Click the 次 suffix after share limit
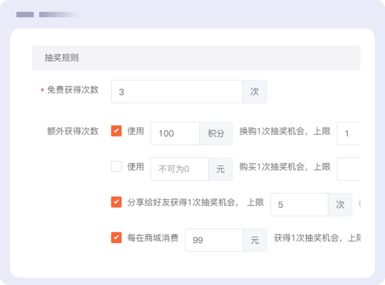 point(340,204)
